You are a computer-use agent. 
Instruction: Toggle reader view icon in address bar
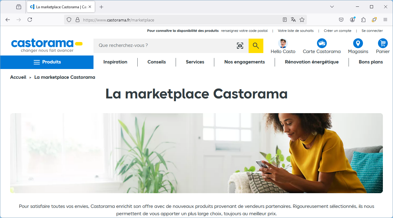pos(285,20)
